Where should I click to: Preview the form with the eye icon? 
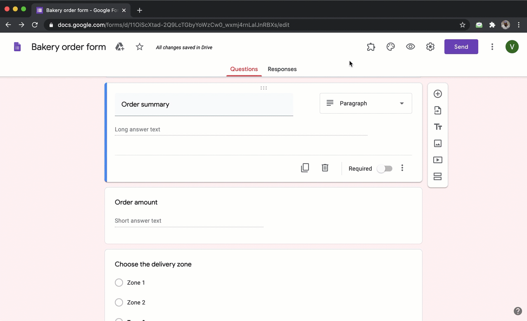click(x=410, y=47)
